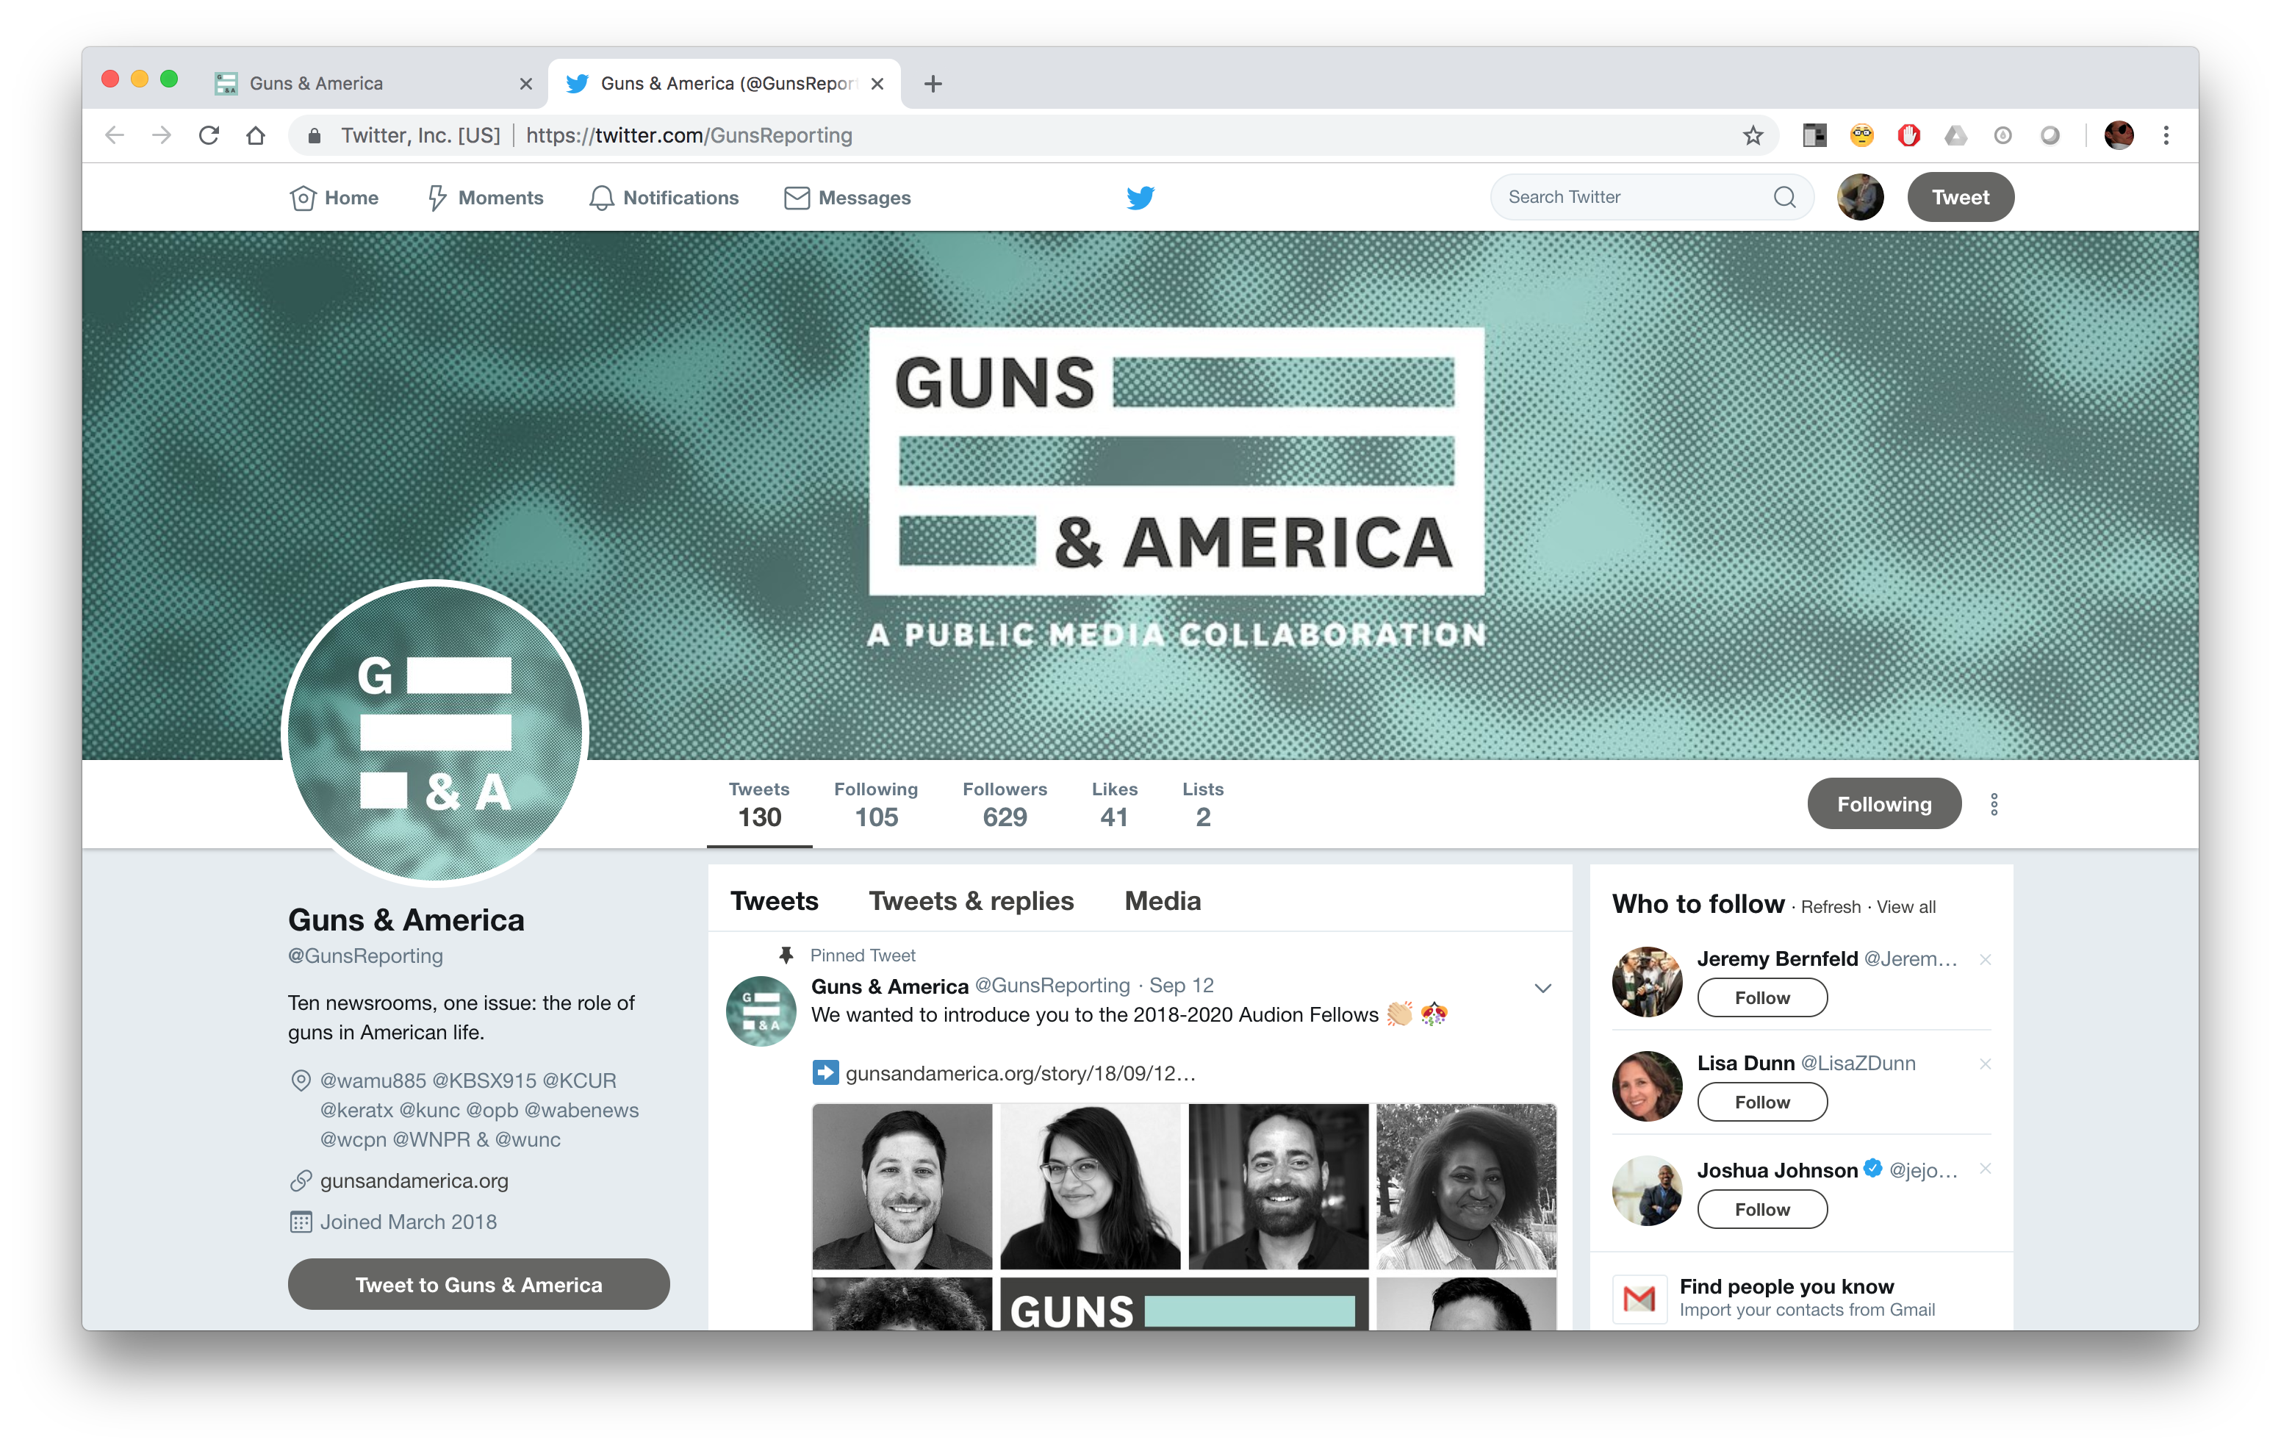View Following count 105
The height and width of the screenshot is (1448, 2281).
(x=875, y=805)
